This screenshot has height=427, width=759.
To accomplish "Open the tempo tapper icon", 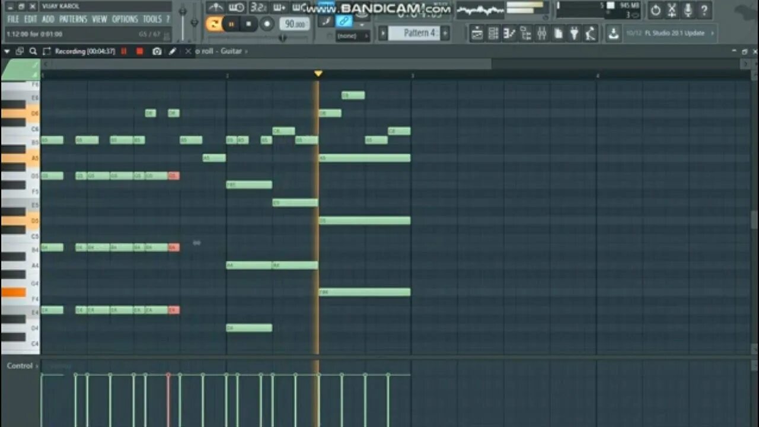I will click(591, 34).
